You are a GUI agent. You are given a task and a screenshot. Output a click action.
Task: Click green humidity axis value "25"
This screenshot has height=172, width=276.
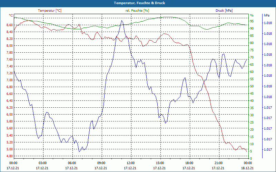pos(252,122)
